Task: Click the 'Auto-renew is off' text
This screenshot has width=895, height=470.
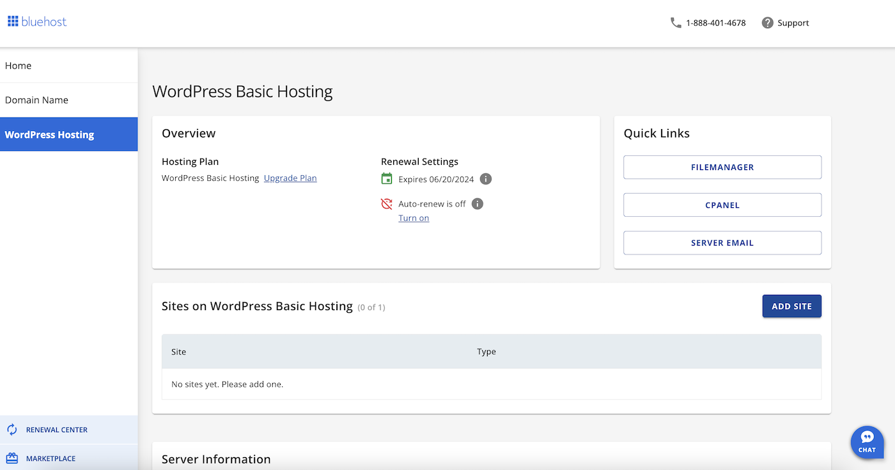Action: [x=432, y=204]
